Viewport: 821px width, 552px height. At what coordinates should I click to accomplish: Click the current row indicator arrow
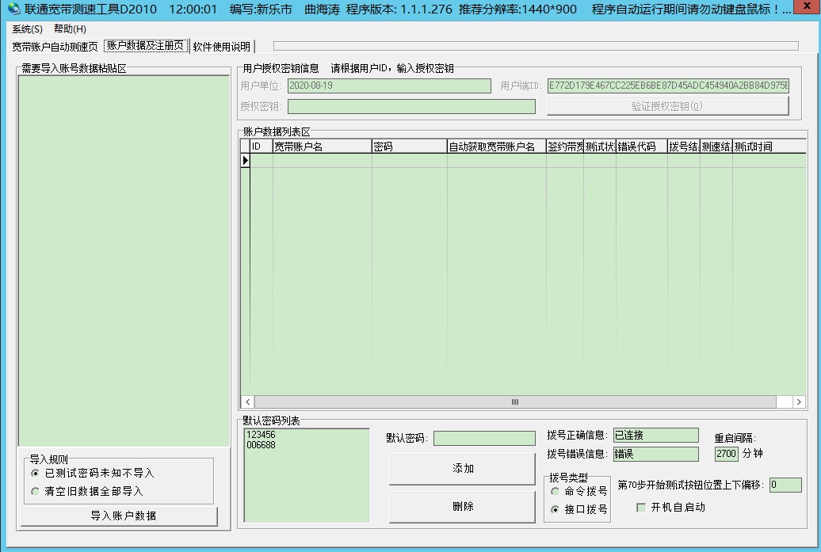pos(245,161)
